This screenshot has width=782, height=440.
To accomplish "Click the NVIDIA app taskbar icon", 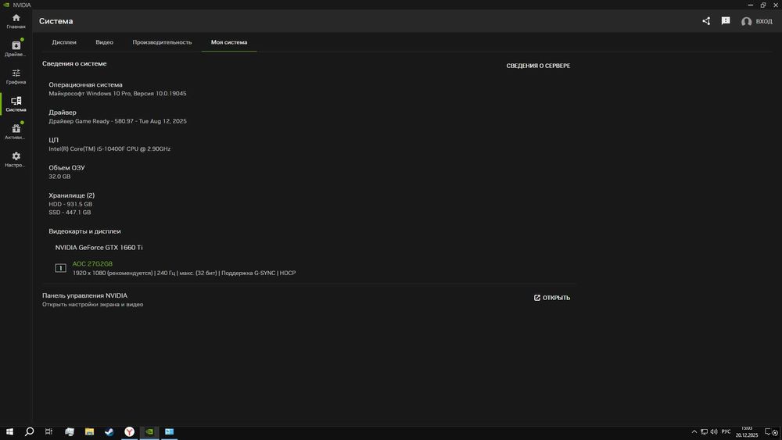I will coord(149,431).
